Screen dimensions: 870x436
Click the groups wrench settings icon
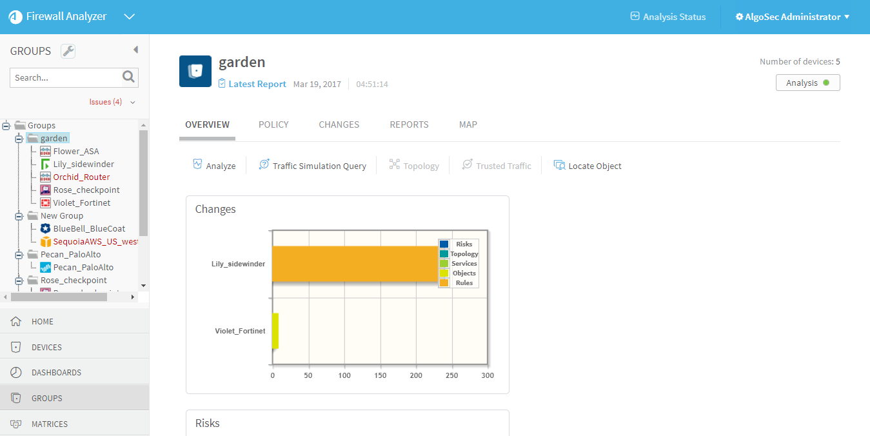(68, 51)
